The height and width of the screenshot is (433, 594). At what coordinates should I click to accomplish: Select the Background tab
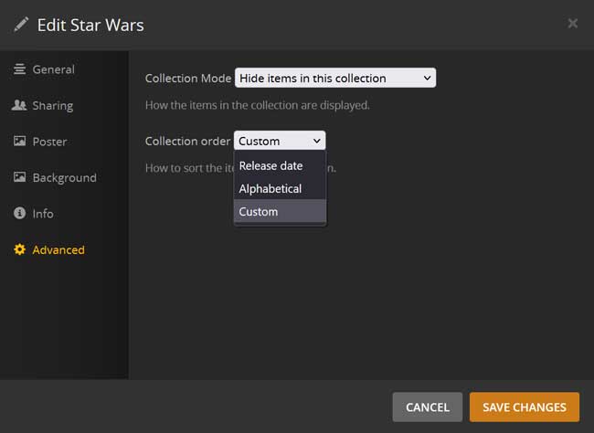tap(64, 177)
